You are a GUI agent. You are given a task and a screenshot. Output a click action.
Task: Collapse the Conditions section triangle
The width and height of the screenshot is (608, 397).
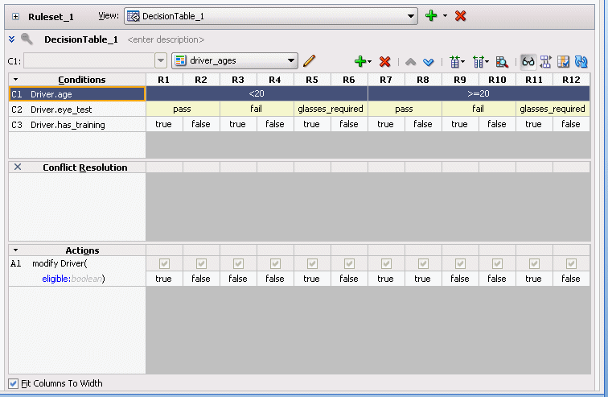tap(16, 80)
